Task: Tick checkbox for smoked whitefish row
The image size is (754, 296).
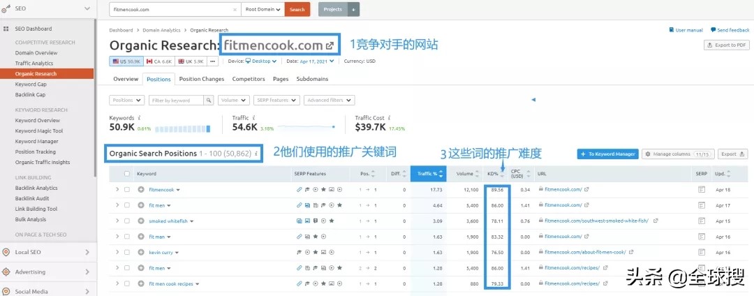Action: click(x=127, y=221)
